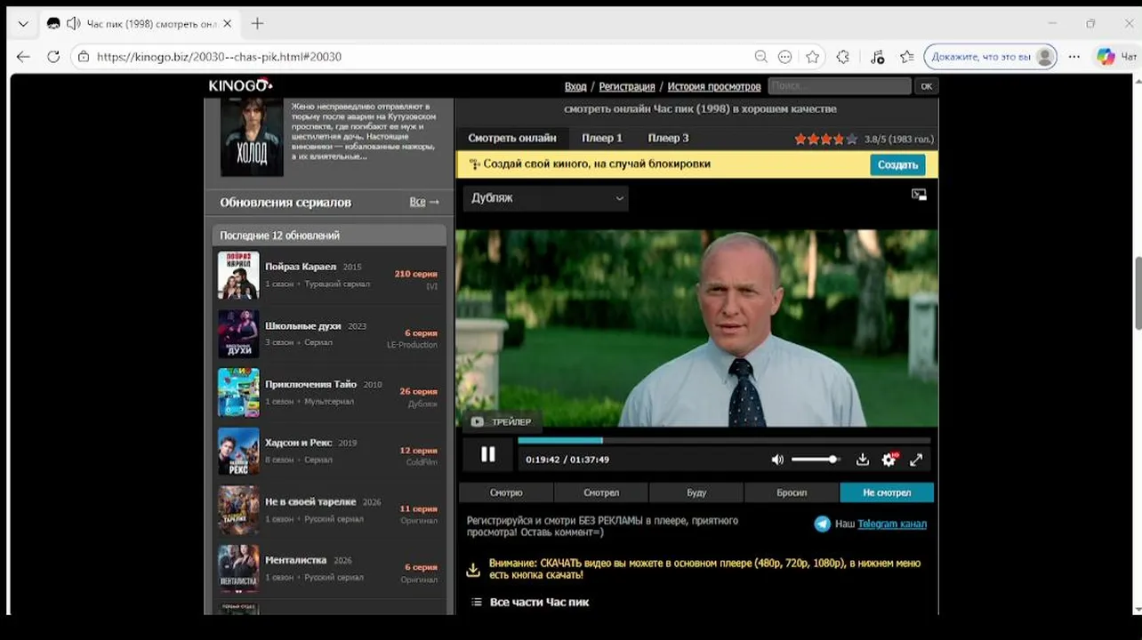Open browser extensions puzzle icon
The image size is (1142, 640).
[843, 56]
